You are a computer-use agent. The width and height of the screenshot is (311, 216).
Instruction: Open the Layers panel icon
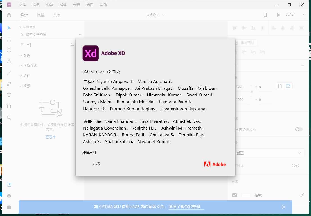[9, 196]
